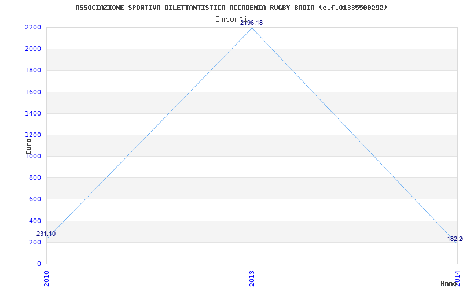Click the 'Anno' x-axis title
This screenshot has height=289, width=463.
tap(449, 283)
